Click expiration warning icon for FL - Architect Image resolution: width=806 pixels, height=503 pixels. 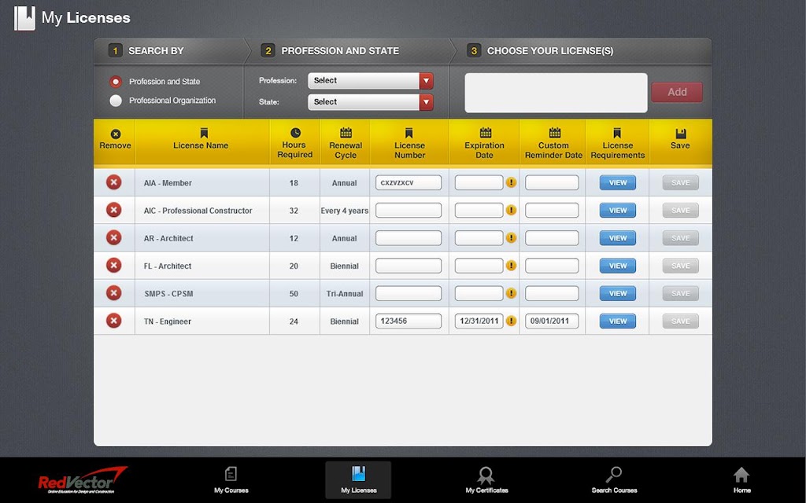point(511,266)
